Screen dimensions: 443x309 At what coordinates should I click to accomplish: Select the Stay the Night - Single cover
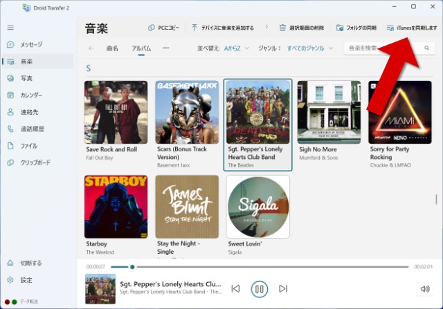click(x=187, y=207)
